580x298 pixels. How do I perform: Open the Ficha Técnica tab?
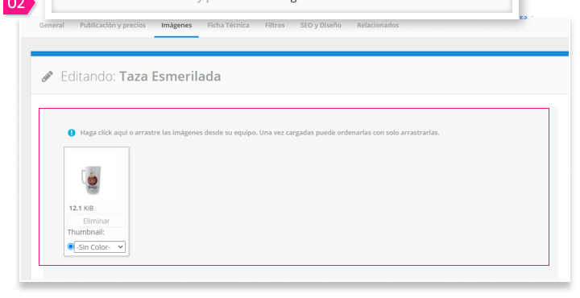click(x=228, y=25)
